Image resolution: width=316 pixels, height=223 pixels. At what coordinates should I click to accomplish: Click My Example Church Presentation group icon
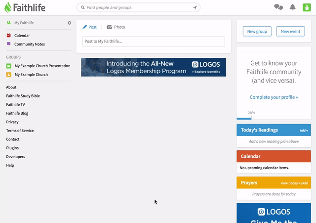click(9, 66)
